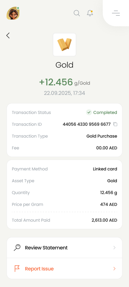Click the gold bars asset icon
Image resolution: width=129 pixels, height=287 pixels.
click(x=64, y=45)
